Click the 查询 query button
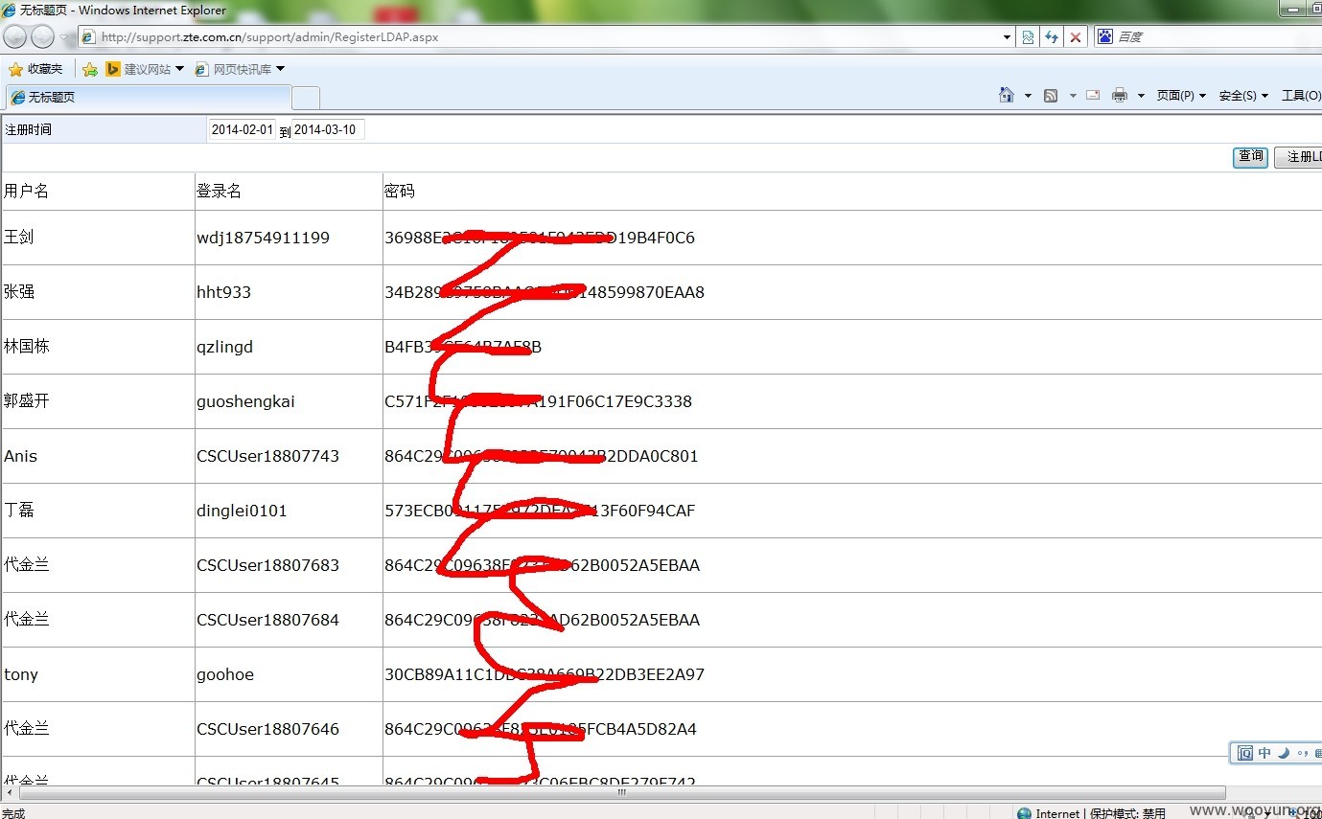The width and height of the screenshot is (1322, 819). tap(1250, 157)
